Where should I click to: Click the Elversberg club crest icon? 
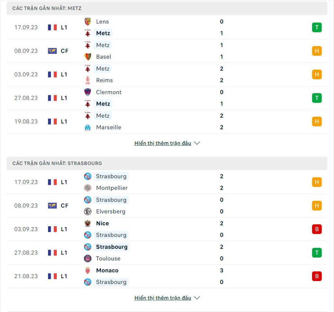87,212
